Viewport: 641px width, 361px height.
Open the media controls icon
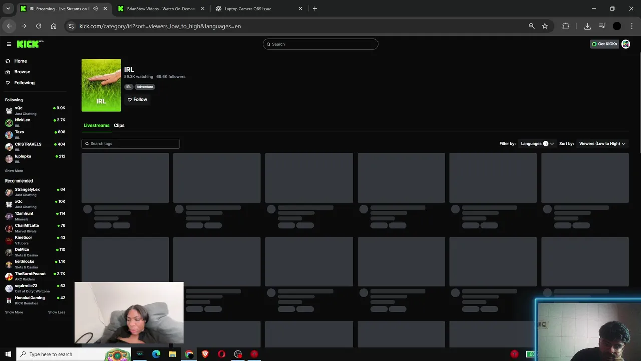pos(602,26)
